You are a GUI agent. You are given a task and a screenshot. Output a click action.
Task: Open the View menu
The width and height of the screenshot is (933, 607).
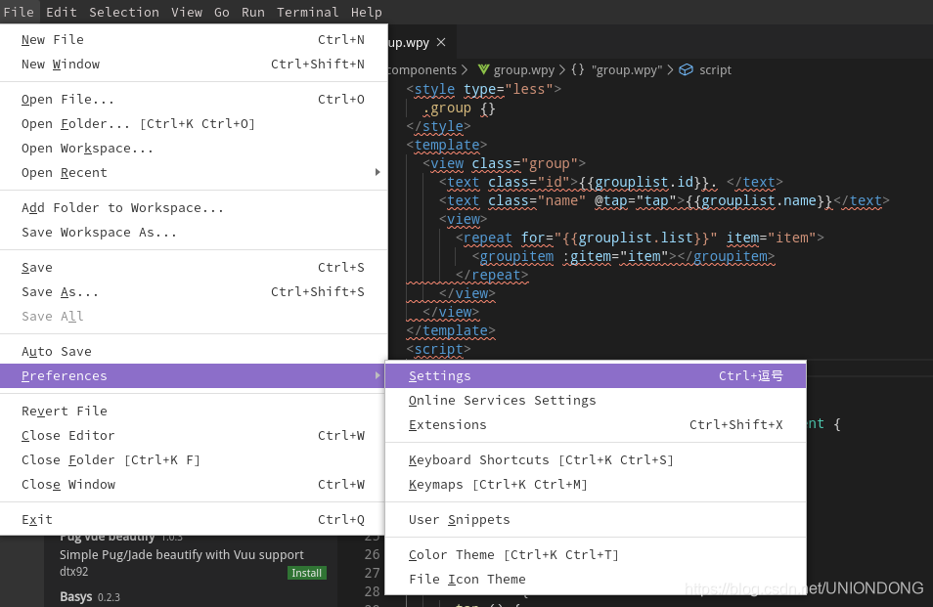pos(187,12)
